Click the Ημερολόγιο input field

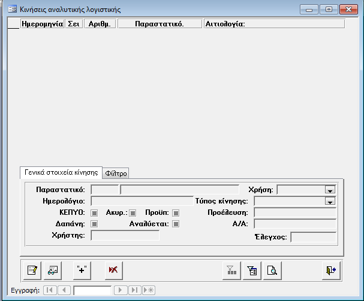coord(142,201)
